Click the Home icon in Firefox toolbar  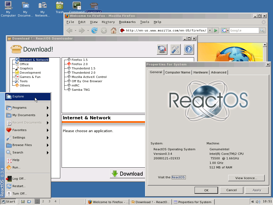[113, 30]
